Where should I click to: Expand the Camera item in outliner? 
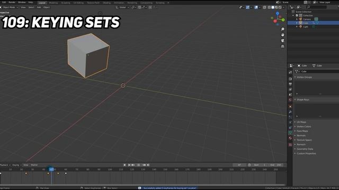pyautogui.click(x=297, y=19)
